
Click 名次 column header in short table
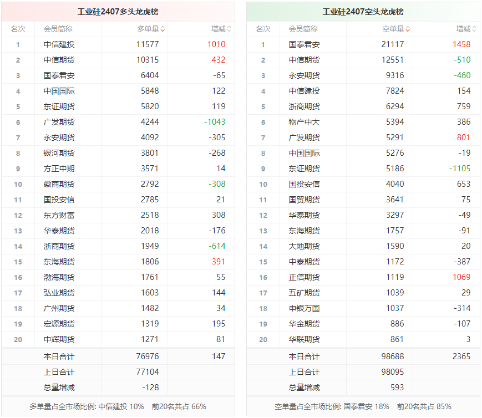(x=263, y=29)
